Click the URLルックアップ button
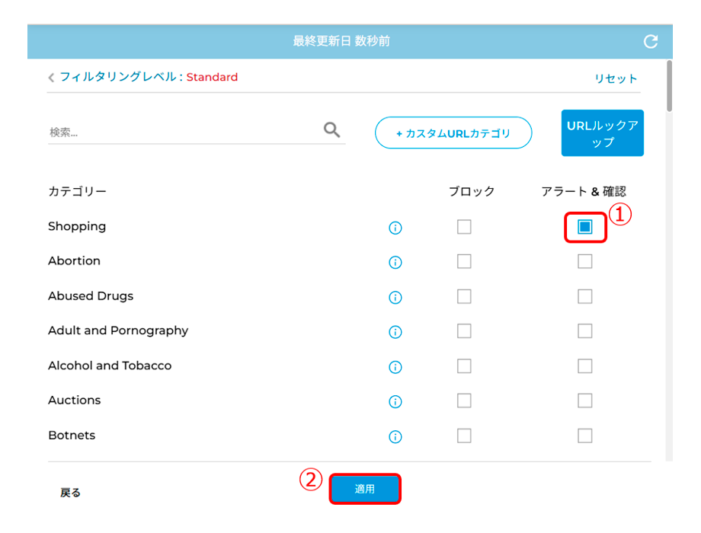The image size is (701, 533). (x=602, y=133)
